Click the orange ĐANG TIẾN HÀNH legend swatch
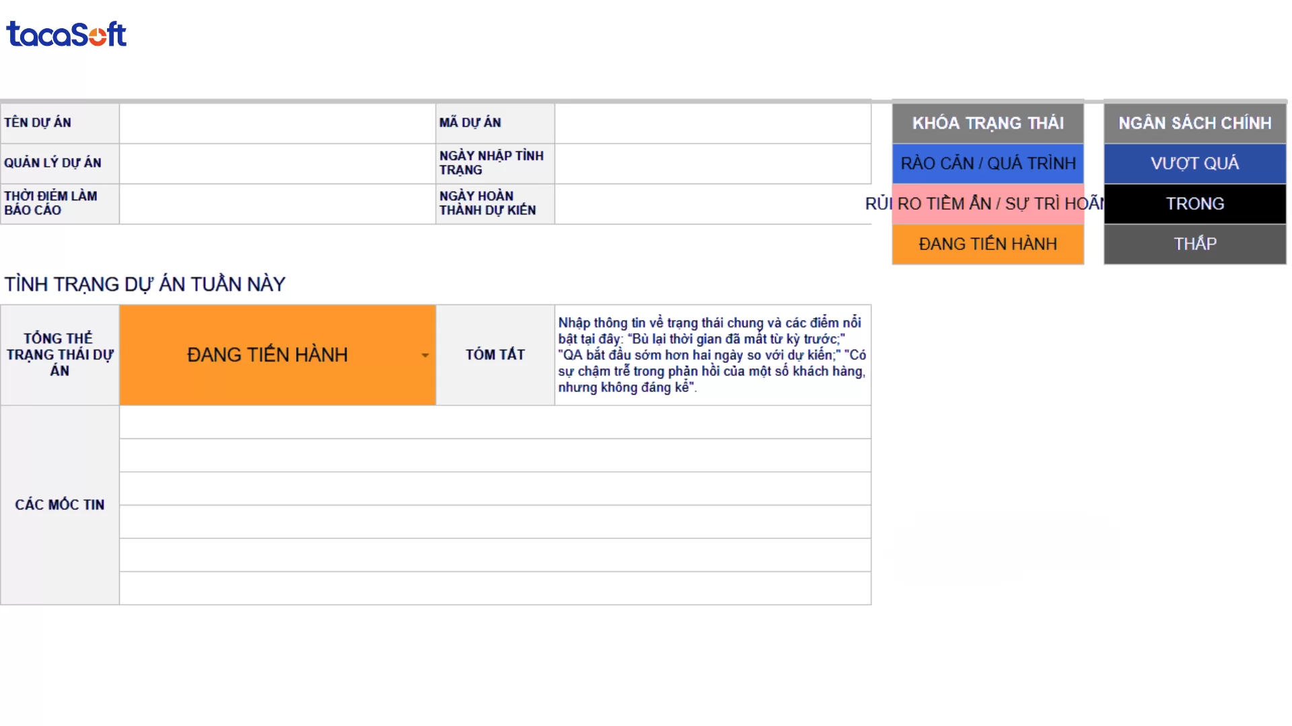 [988, 244]
